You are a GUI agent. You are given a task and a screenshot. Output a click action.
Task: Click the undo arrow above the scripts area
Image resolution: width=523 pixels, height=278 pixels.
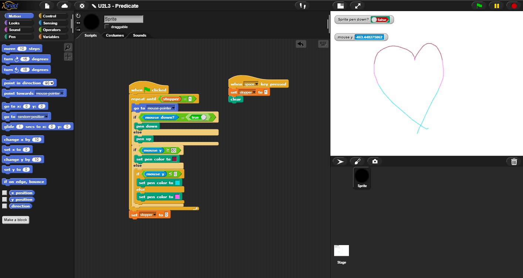[300, 44]
